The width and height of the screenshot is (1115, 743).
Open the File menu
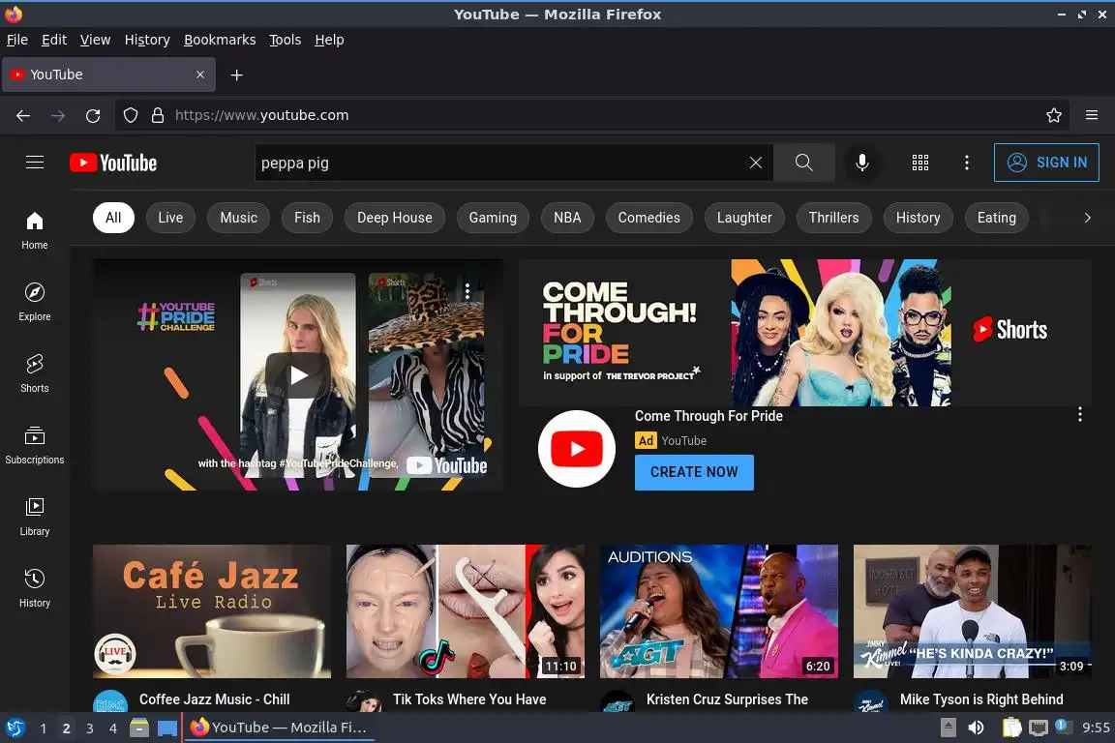coord(17,40)
